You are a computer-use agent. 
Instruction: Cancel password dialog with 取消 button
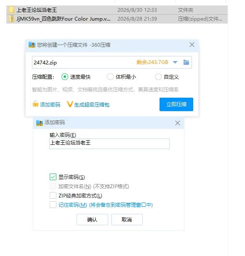127,220
